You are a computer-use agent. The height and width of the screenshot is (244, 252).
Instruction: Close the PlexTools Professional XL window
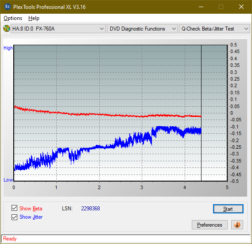pyautogui.click(x=241, y=7)
